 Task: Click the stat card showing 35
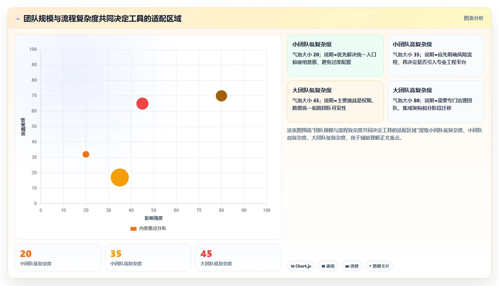[148, 257]
